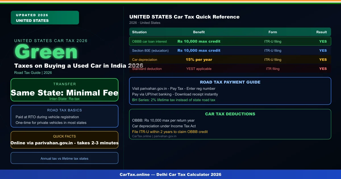
Task: Select the 'OBBB car loan interest' row label
Action: point(149,41)
